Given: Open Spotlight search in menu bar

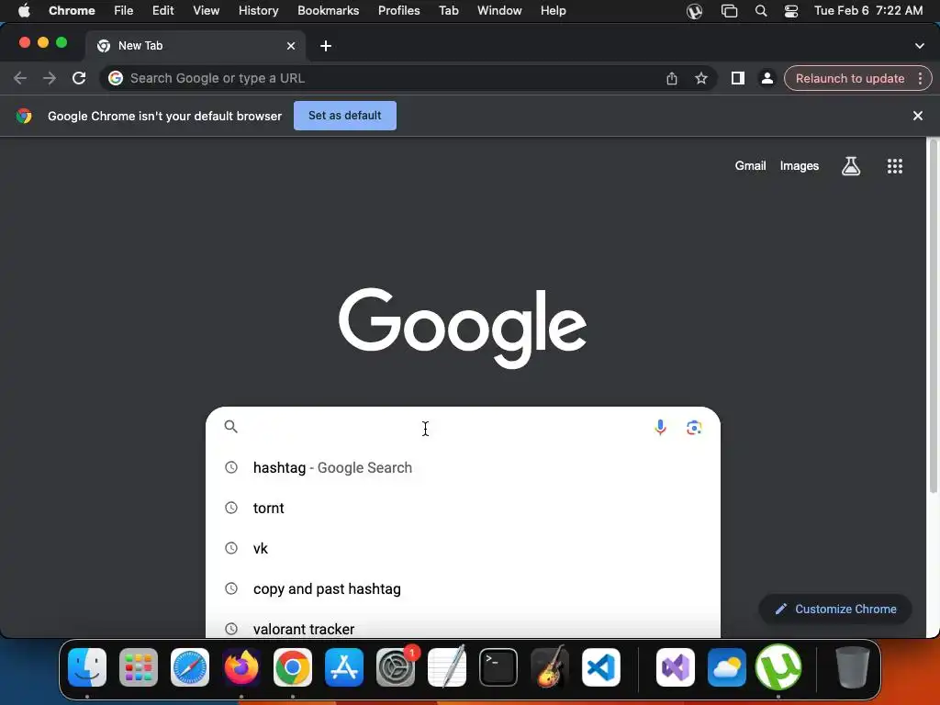Looking at the screenshot, I should coord(761,10).
